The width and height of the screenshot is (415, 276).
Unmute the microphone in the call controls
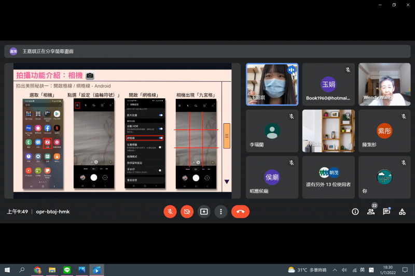(x=170, y=211)
